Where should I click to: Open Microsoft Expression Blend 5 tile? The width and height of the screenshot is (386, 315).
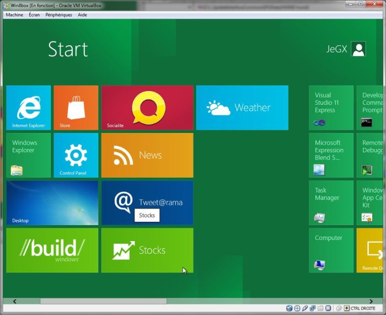331,155
